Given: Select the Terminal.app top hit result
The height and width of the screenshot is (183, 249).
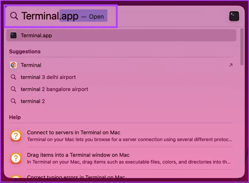Looking at the screenshot, I should tap(121, 35).
